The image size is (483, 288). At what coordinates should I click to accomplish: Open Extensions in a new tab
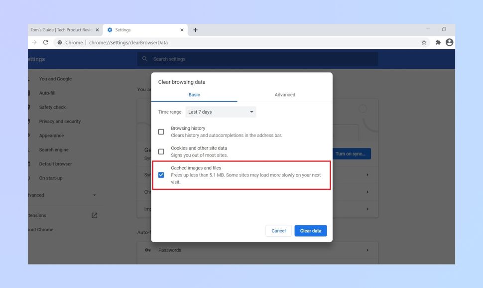coord(94,215)
